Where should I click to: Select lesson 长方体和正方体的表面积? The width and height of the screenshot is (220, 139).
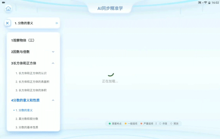click(x=33, y=82)
